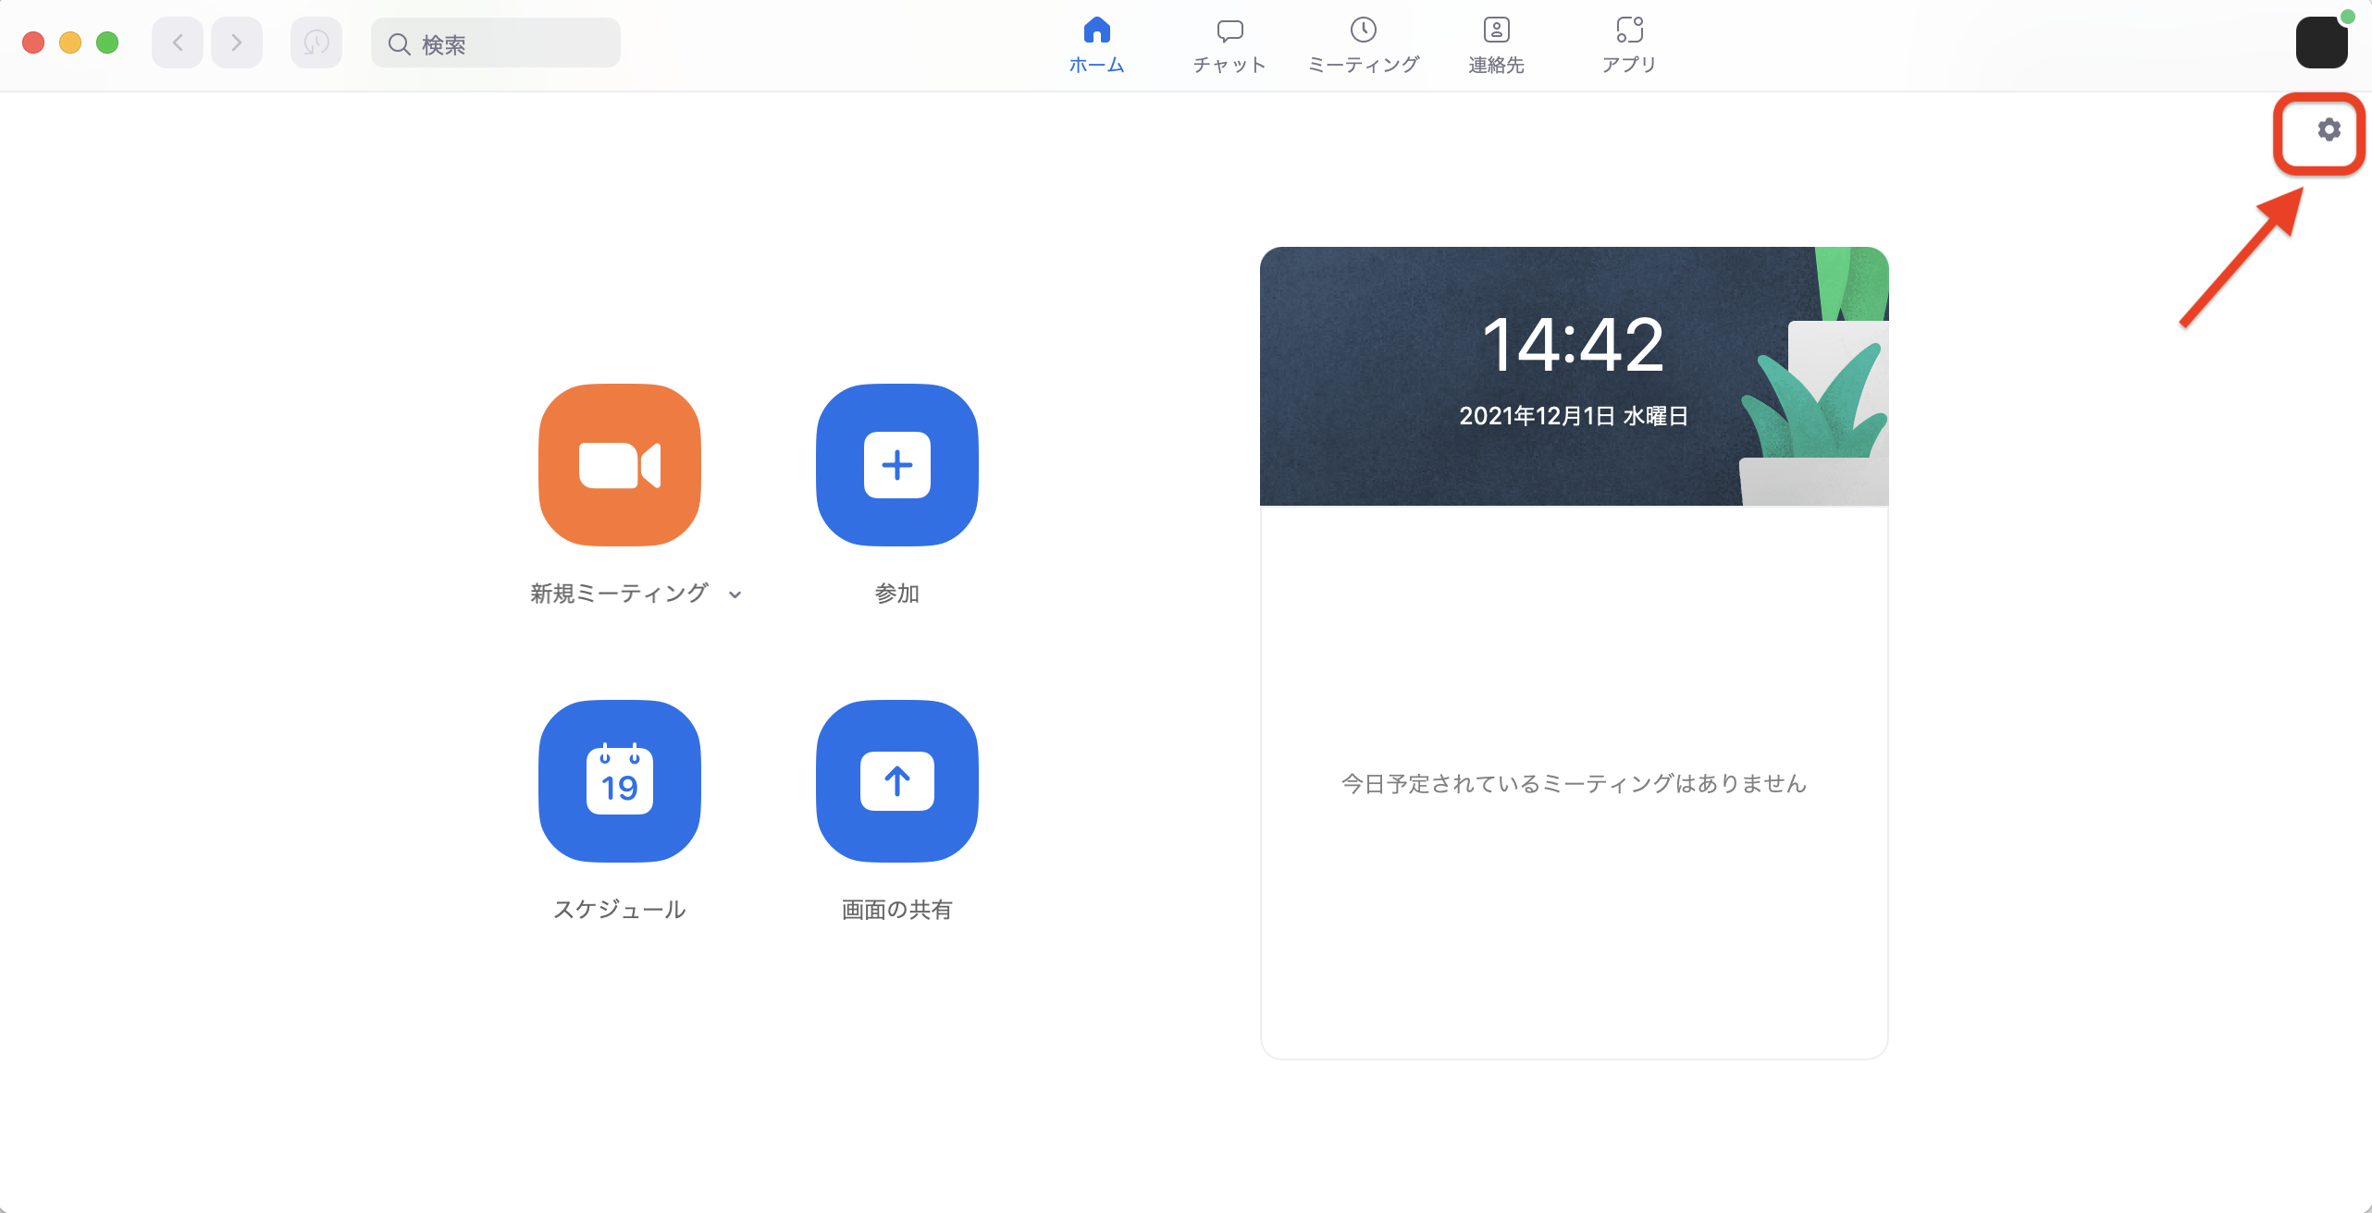Switch to the チャット tab
Viewport: 2372px width, 1213px height.
click(x=1229, y=44)
